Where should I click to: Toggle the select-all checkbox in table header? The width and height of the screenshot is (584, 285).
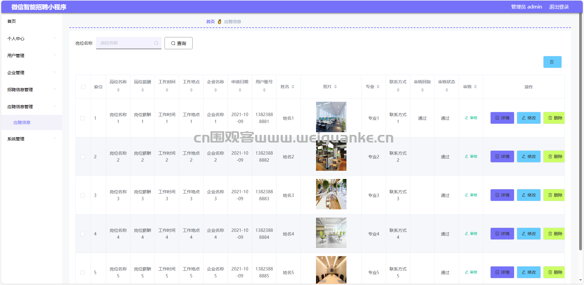pos(83,87)
